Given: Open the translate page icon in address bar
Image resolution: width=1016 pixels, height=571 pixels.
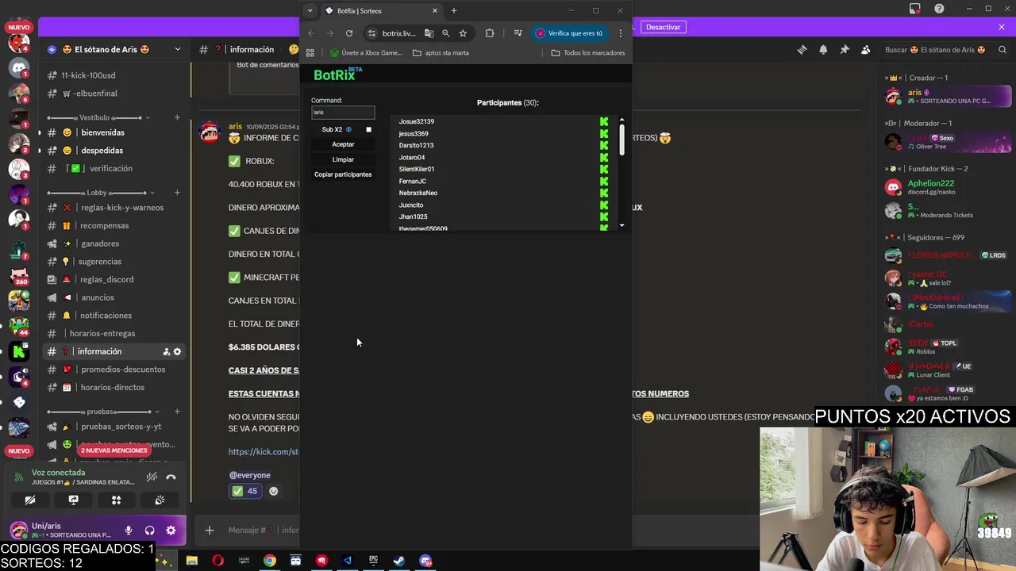Looking at the screenshot, I should (429, 33).
